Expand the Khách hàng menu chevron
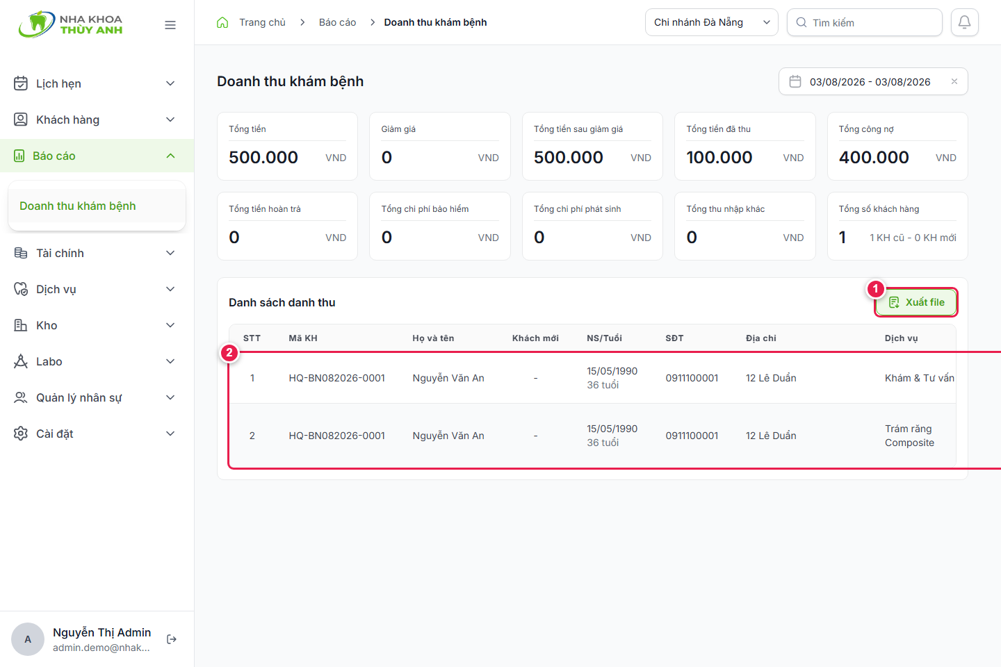Image resolution: width=1001 pixels, height=667 pixels. (170, 120)
